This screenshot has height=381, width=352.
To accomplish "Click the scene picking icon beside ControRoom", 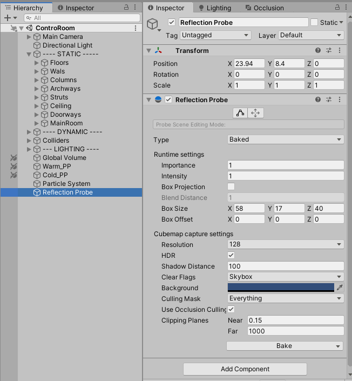I will point(13,28).
